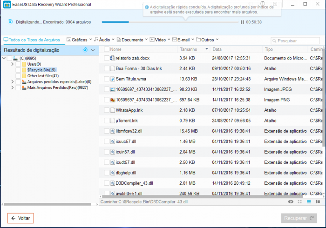The width and height of the screenshot is (326, 228).
Task: Open the Áudio filter dropdown arrow
Action: [x=113, y=40]
